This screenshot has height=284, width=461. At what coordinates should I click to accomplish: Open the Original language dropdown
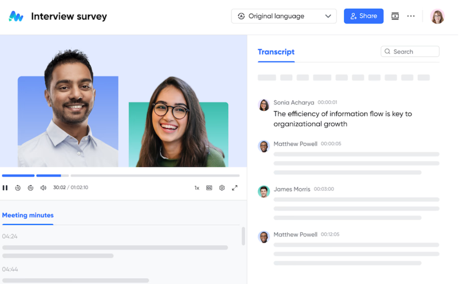coord(284,16)
